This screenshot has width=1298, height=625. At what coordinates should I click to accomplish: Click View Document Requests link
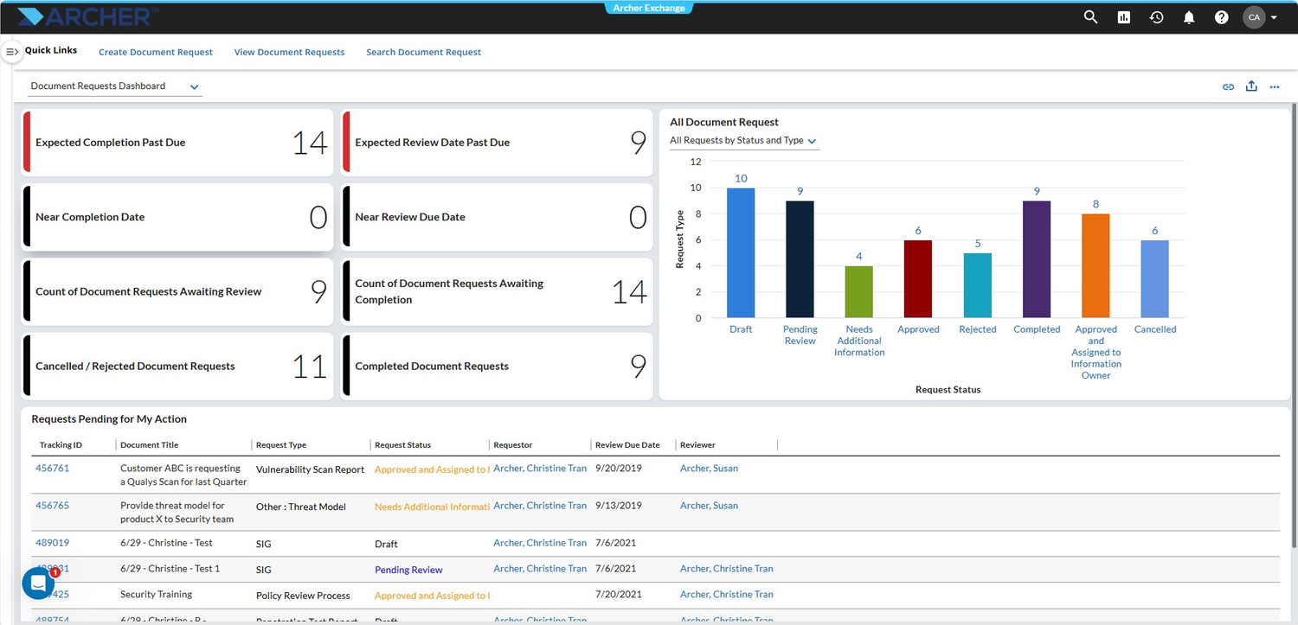click(289, 52)
